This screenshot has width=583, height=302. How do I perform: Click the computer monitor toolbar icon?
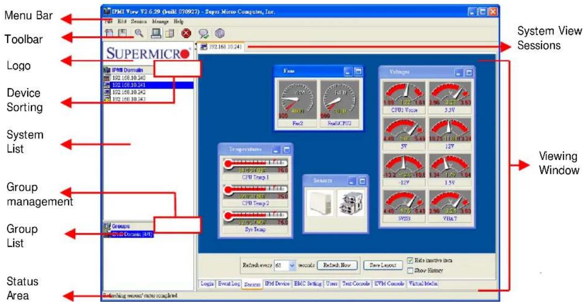156,33
